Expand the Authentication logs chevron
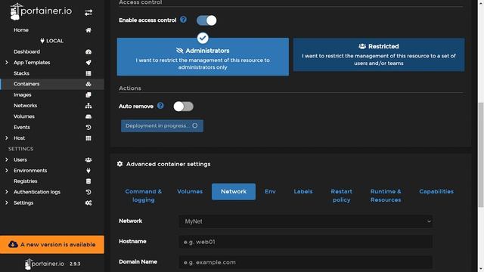The height and width of the screenshot is (272, 484). [7, 192]
